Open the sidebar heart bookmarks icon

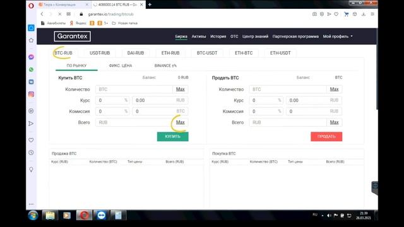[x=31, y=140]
